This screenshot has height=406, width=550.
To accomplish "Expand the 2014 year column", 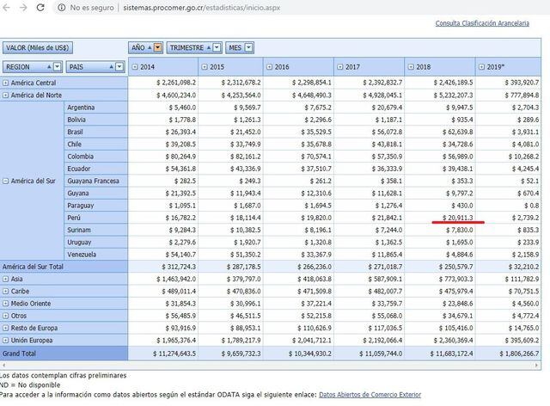I will point(134,66).
